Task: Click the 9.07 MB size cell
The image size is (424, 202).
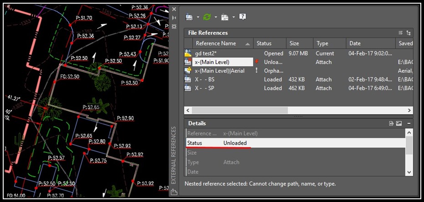Action: pos(298,54)
